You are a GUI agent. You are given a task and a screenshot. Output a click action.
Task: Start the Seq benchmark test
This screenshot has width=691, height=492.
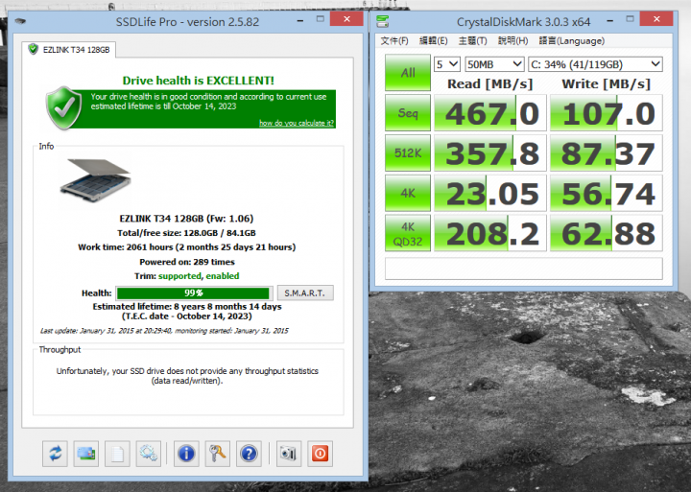click(408, 113)
